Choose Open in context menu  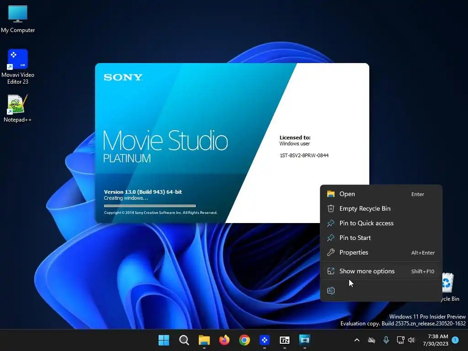pos(381,194)
